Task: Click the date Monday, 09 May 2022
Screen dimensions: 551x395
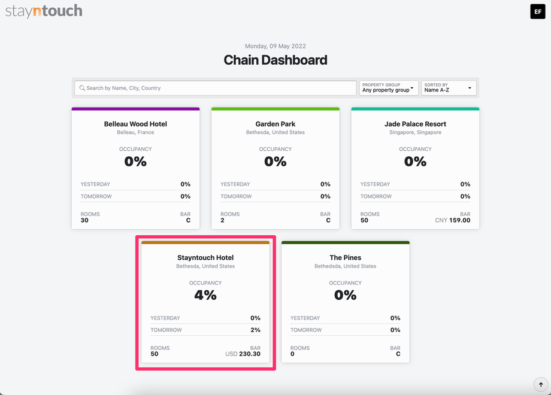Action: tap(275, 46)
